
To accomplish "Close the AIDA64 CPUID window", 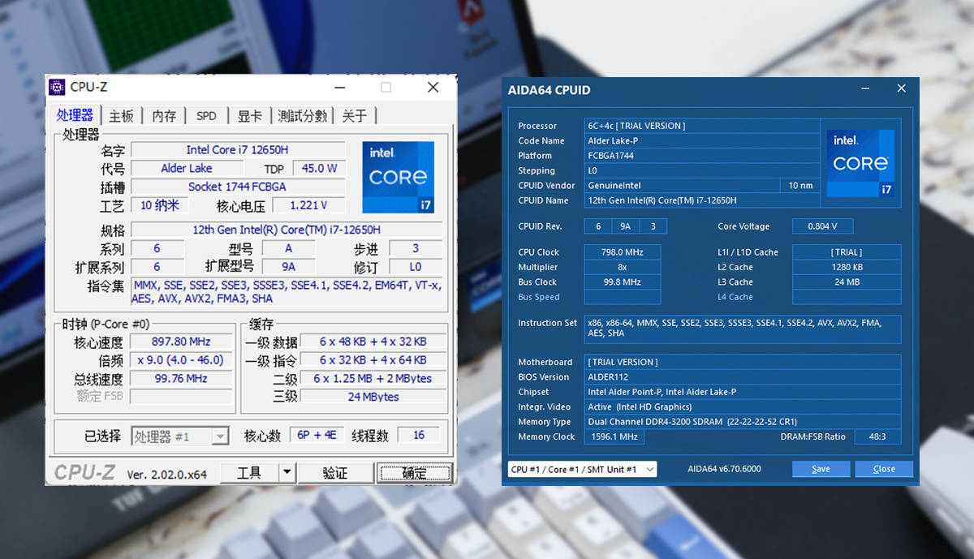I will 901,88.
